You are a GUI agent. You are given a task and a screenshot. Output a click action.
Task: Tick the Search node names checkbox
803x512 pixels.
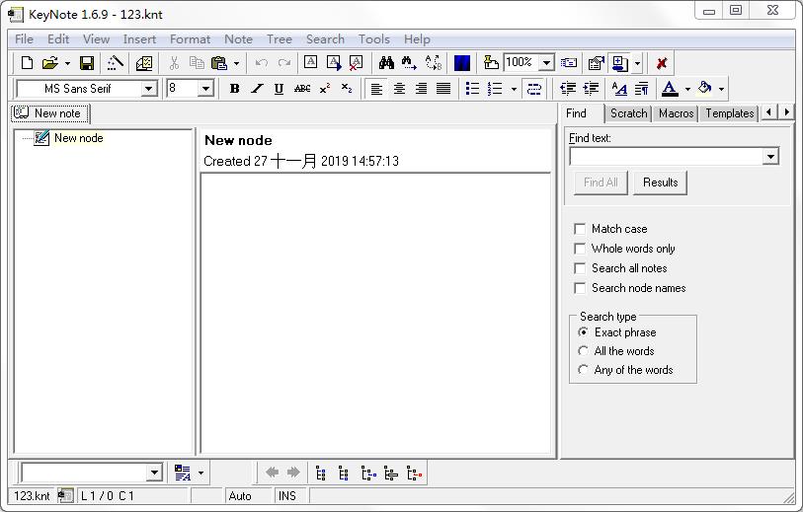[581, 288]
